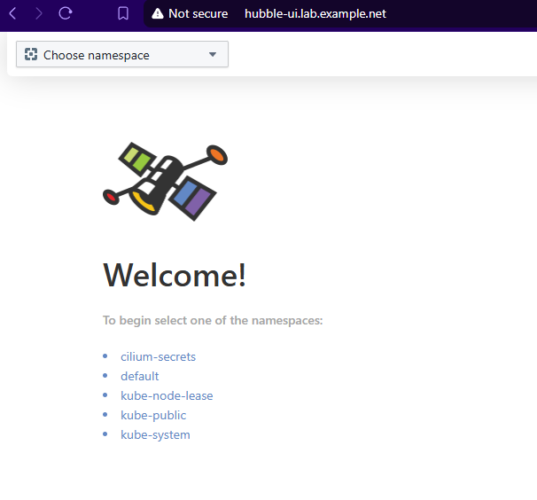Select the cilium-secrets namespace link
Viewport: 537px width, 500px height.
(x=158, y=356)
